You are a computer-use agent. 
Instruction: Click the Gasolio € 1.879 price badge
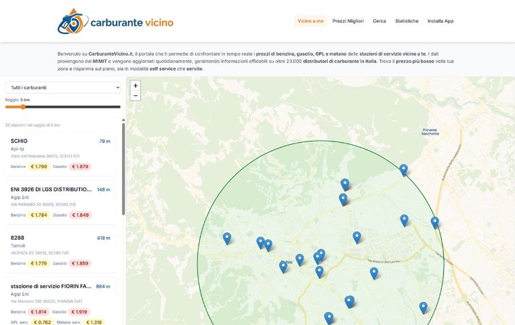click(80, 167)
